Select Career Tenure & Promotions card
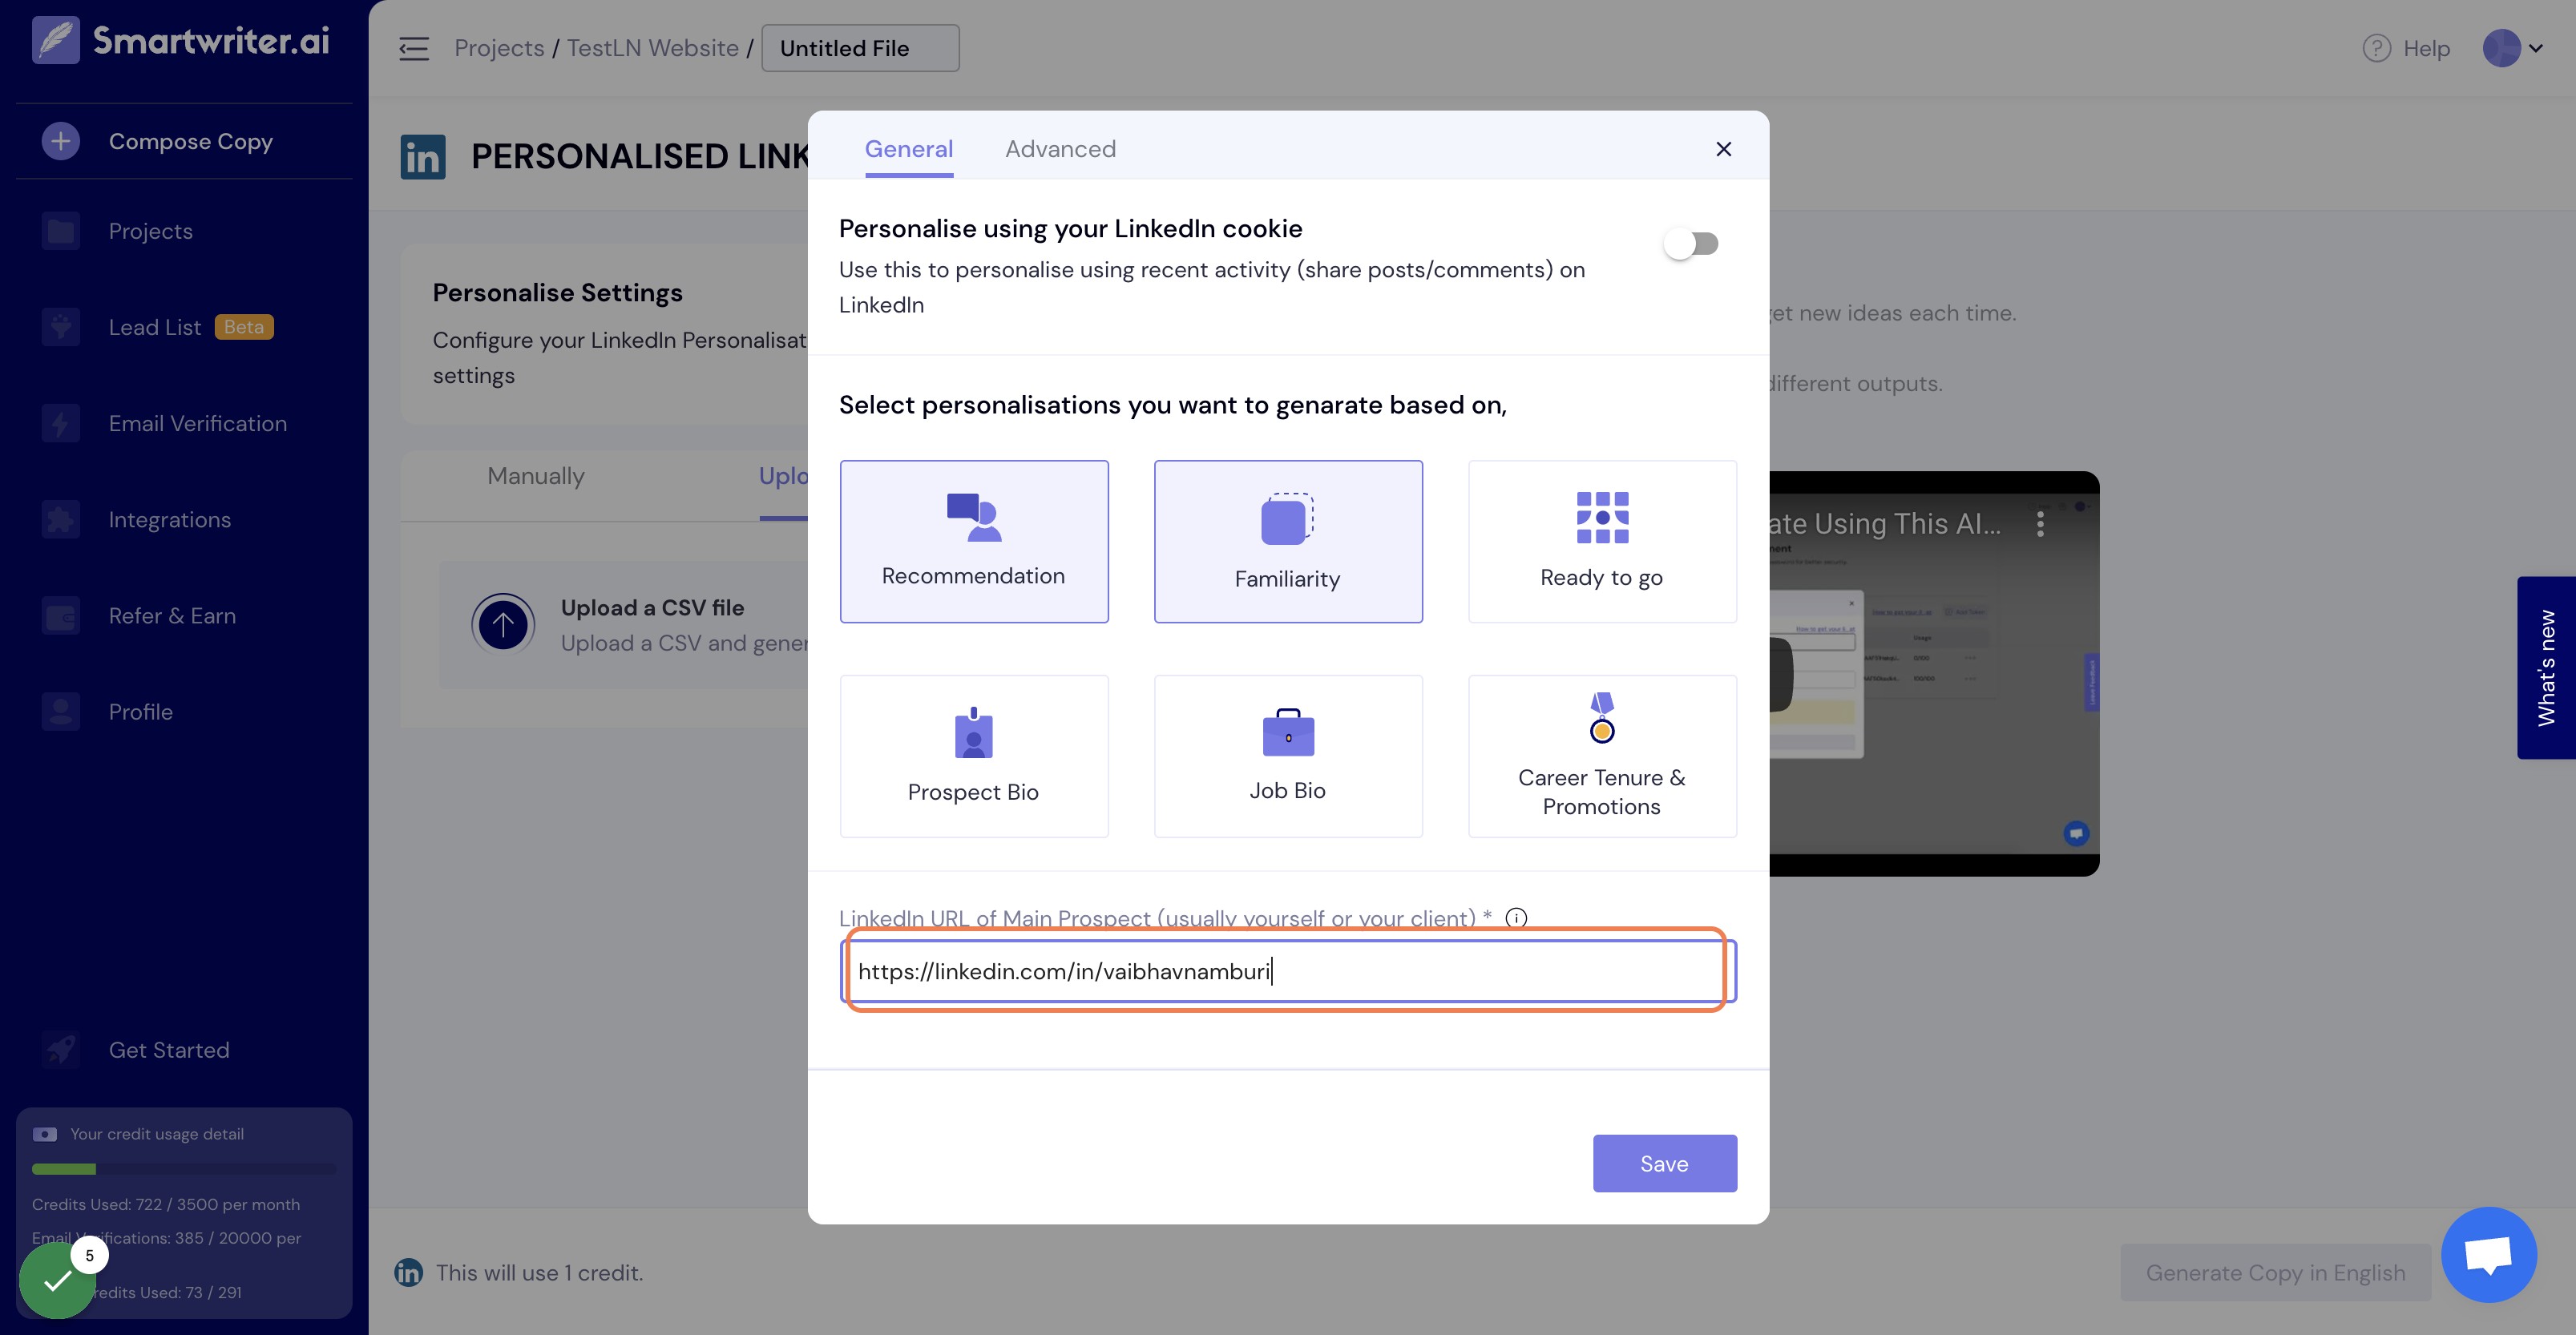 (x=1602, y=756)
